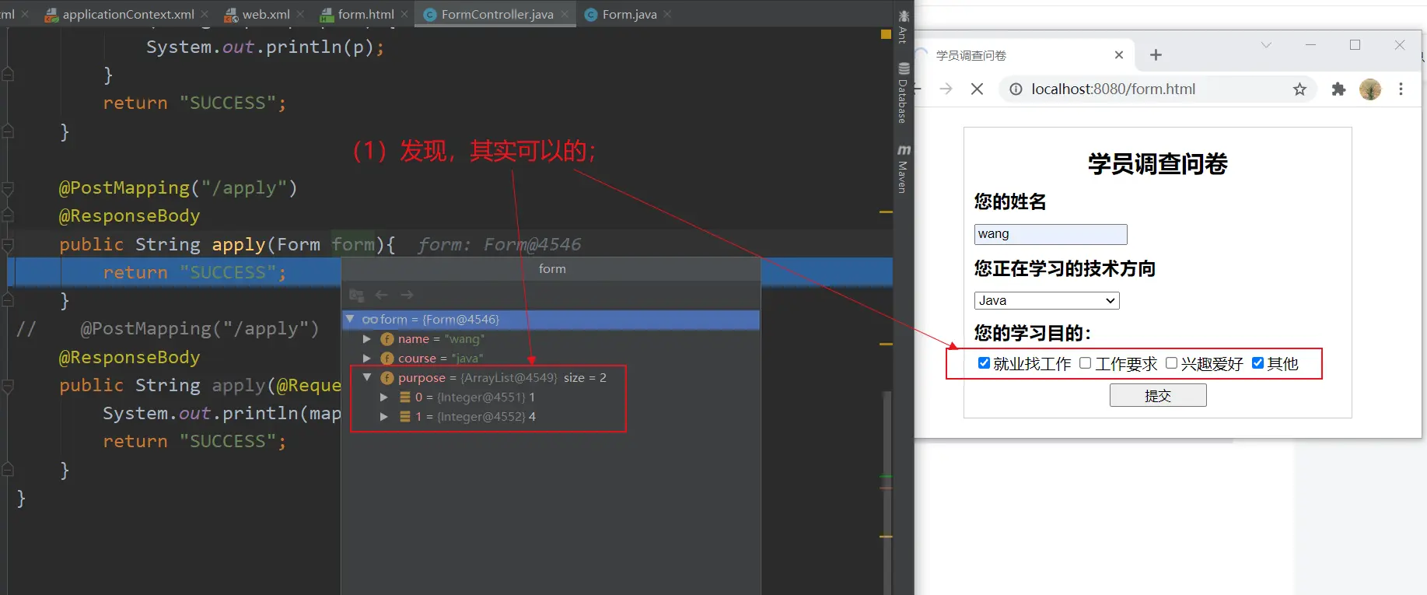Close the applicationContext.xml editor tab
1427x595 pixels.
coord(205,14)
